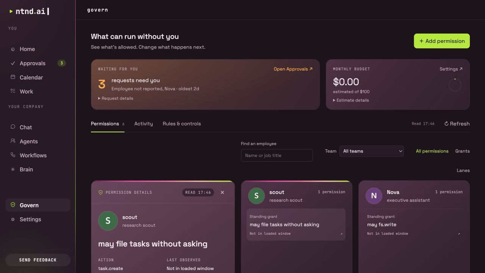485x273 pixels.
Task: Toggle the Lanes view
Action: click(x=463, y=171)
